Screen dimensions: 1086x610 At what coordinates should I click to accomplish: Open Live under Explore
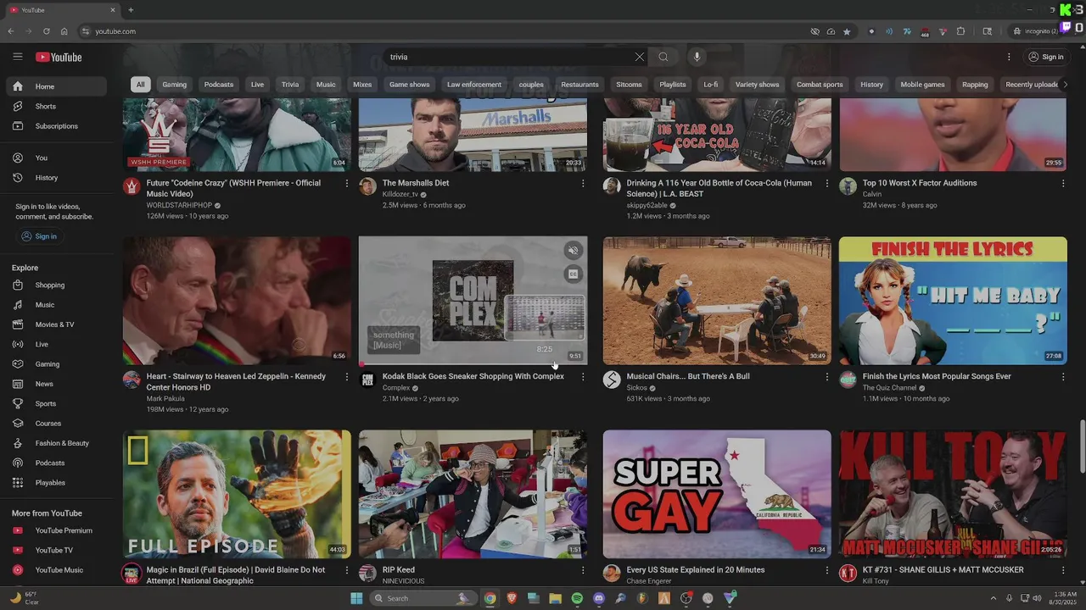[56, 344]
